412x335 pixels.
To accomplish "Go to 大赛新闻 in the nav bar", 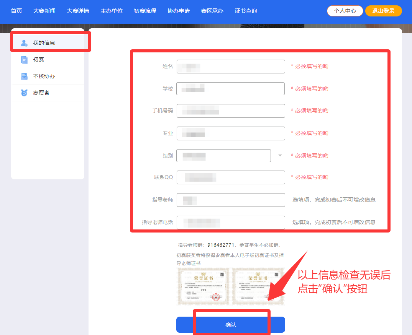I will pos(44,11).
